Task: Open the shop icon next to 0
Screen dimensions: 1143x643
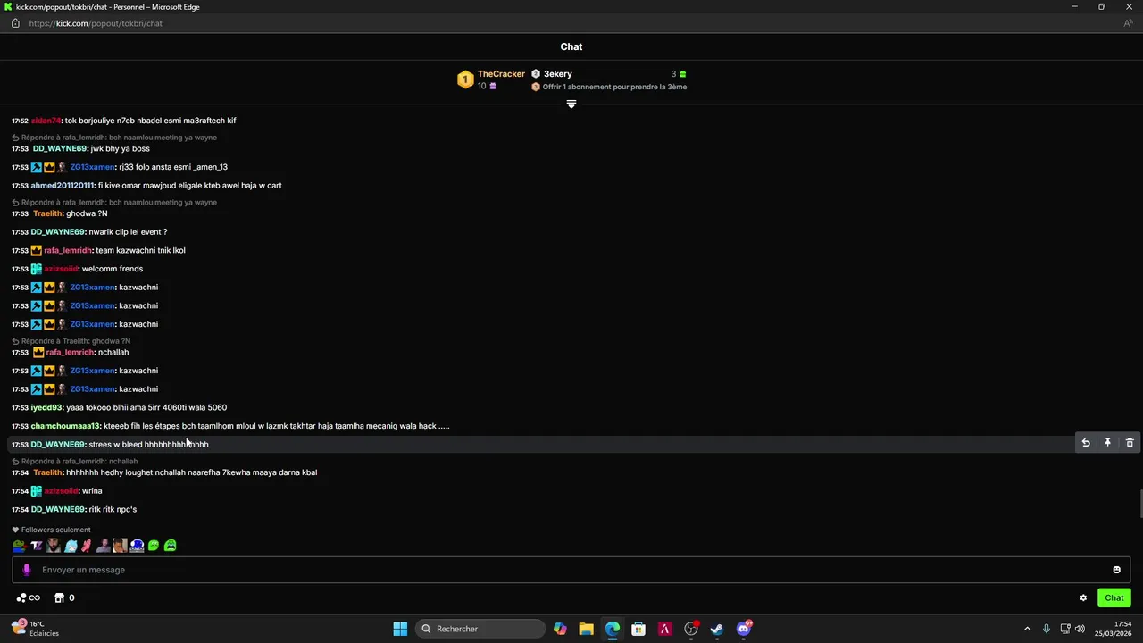Action: pyautogui.click(x=60, y=598)
